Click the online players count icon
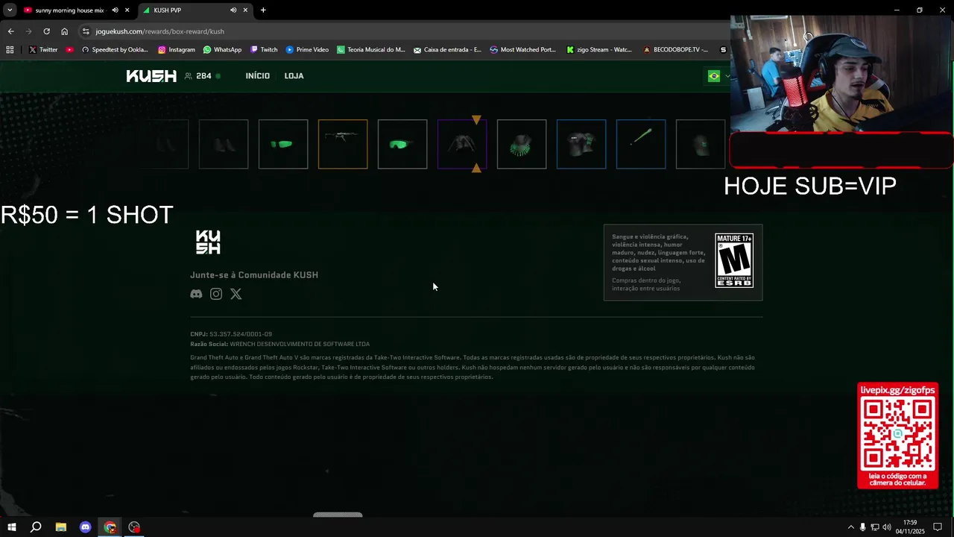 188,76
